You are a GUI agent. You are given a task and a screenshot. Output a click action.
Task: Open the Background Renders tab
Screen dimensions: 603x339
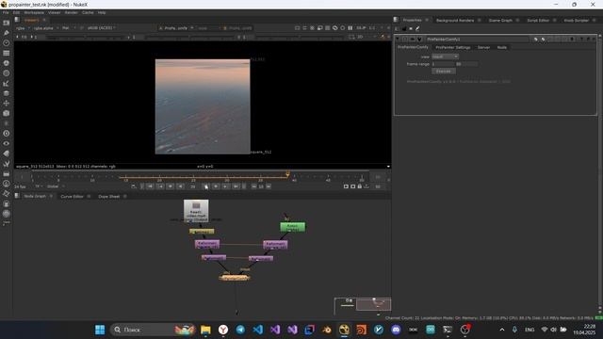click(455, 21)
